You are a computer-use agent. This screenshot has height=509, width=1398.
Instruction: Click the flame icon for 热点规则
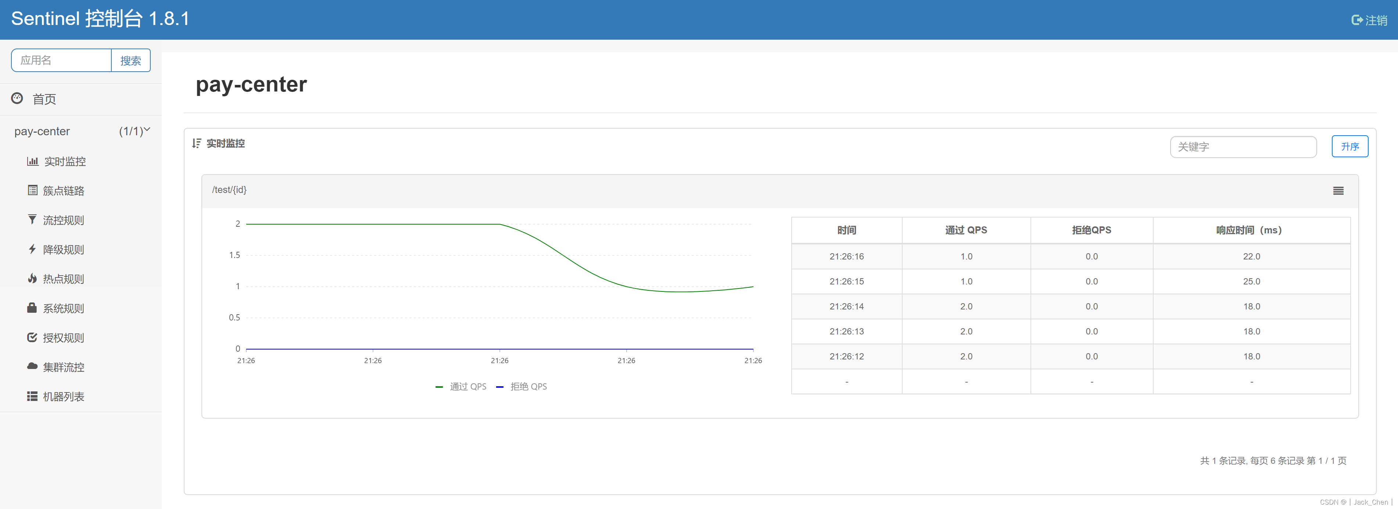click(x=33, y=278)
